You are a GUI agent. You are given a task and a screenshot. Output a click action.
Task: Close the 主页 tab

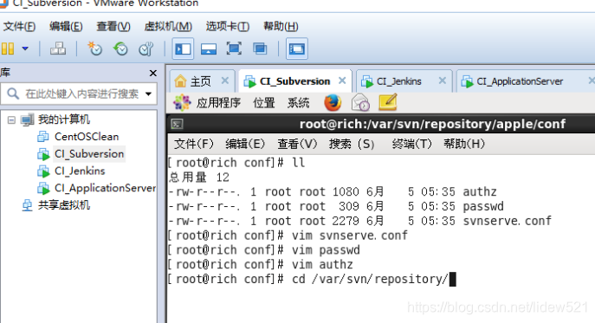pos(225,81)
